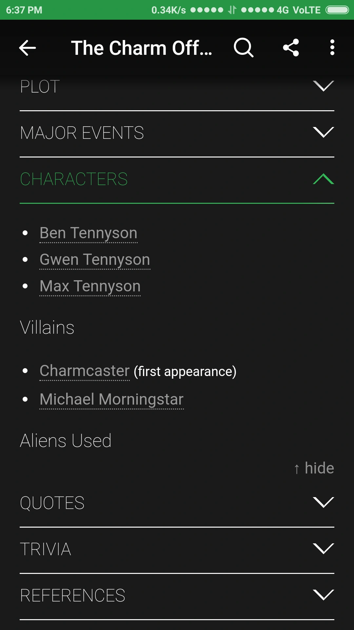
Task: Open the Charmcaster villain page
Action: 84,371
